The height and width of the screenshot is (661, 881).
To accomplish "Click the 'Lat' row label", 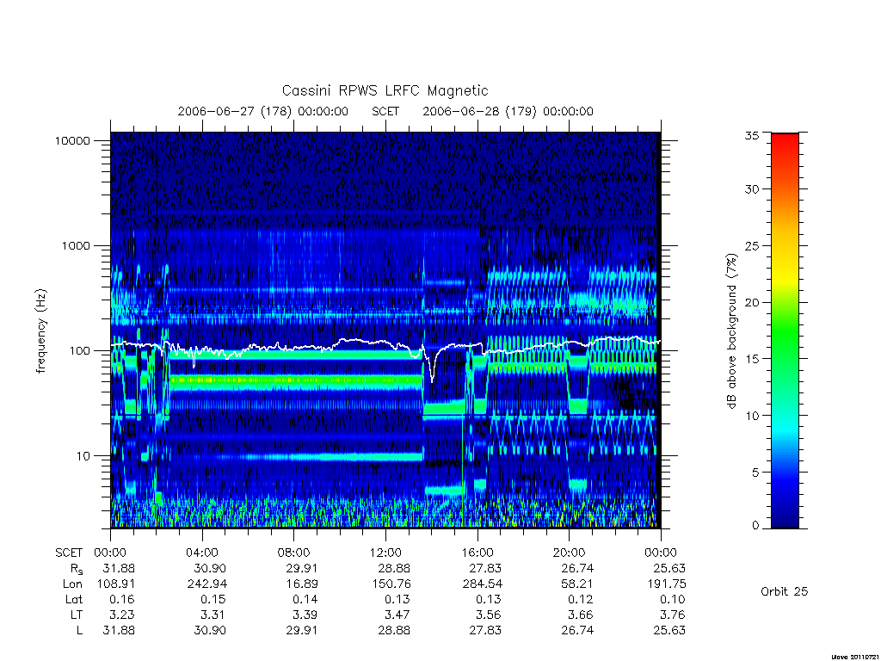I will 74,599.
